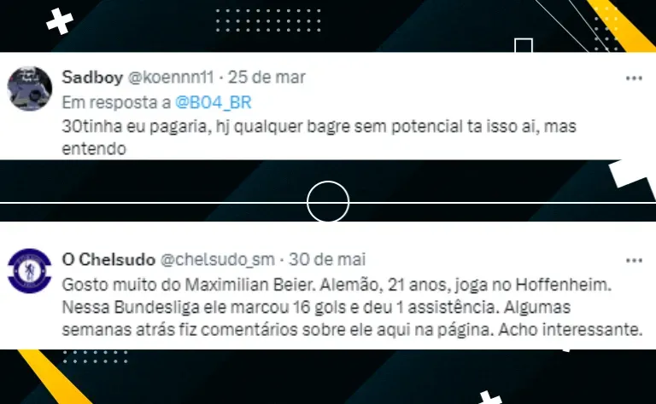Image resolution: width=656 pixels, height=404 pixels.
Task: Click the word 'entendo' in Sadboy's tweet
Action: [94, 148]
